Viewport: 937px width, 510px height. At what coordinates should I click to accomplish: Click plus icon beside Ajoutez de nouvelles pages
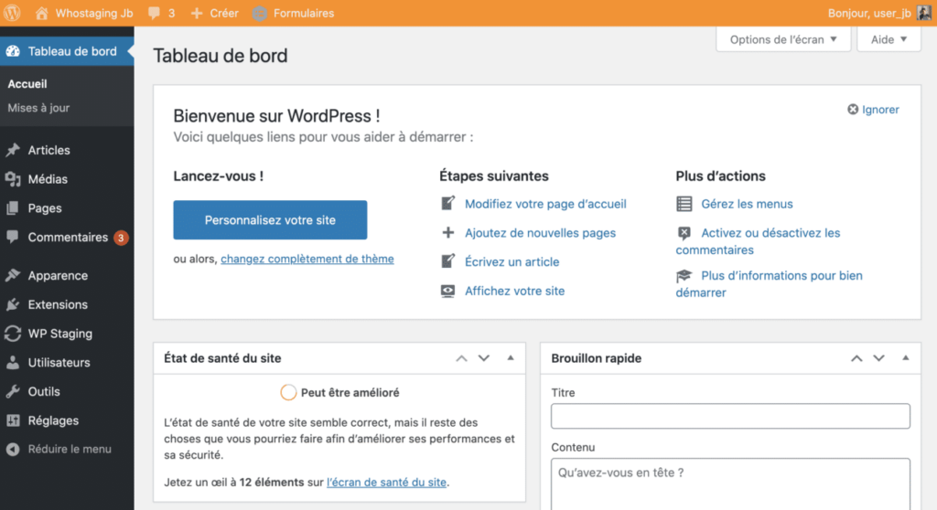(447, 232)
